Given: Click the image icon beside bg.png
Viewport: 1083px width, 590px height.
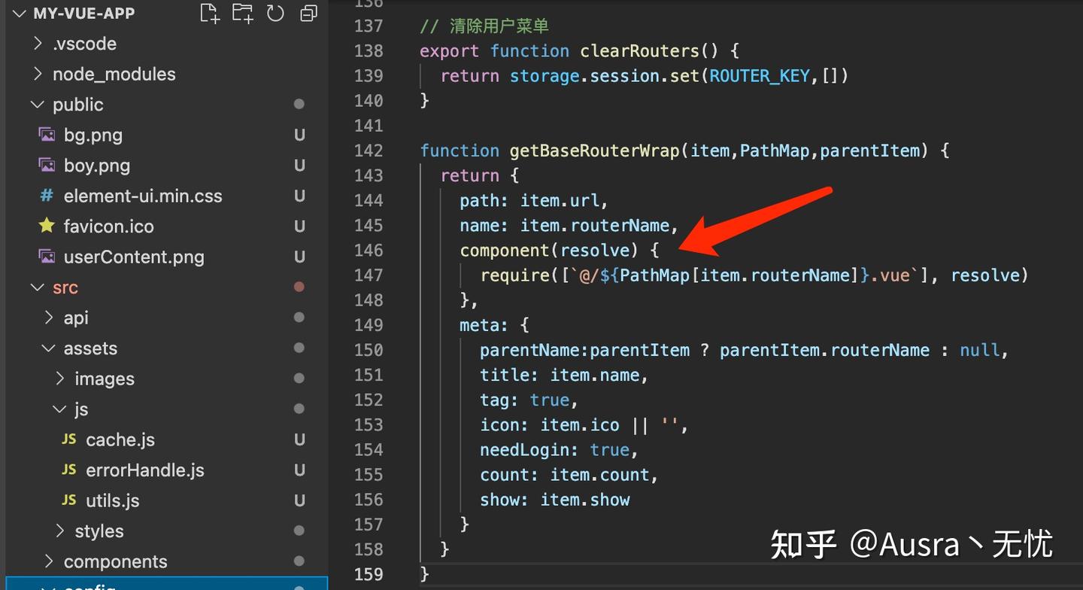Looking at the screenshot, I should click(46, 134).
